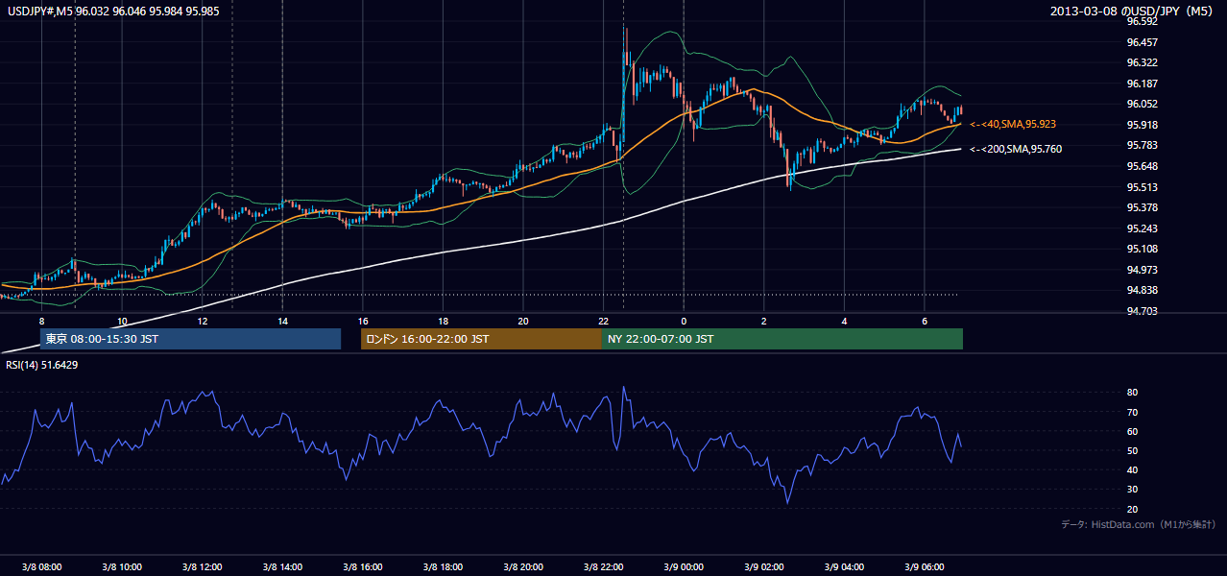Image resolution: width=1227 pixels, height=576 pixels.
Task: Select the London 16:00-22:00 JST session bar
Action: point(481,339)
